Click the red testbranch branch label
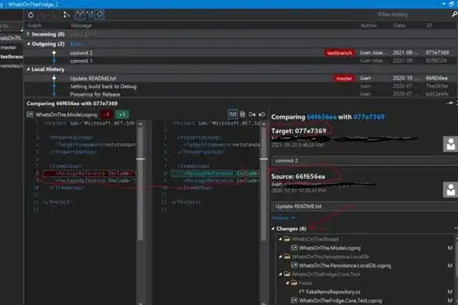458x305 pixels. coord(339,53)
